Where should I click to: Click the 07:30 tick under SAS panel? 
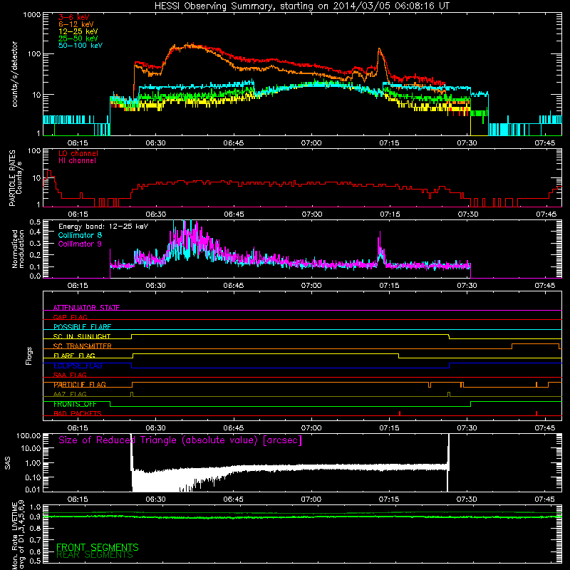pyautogui.click(x=467, y=499)
